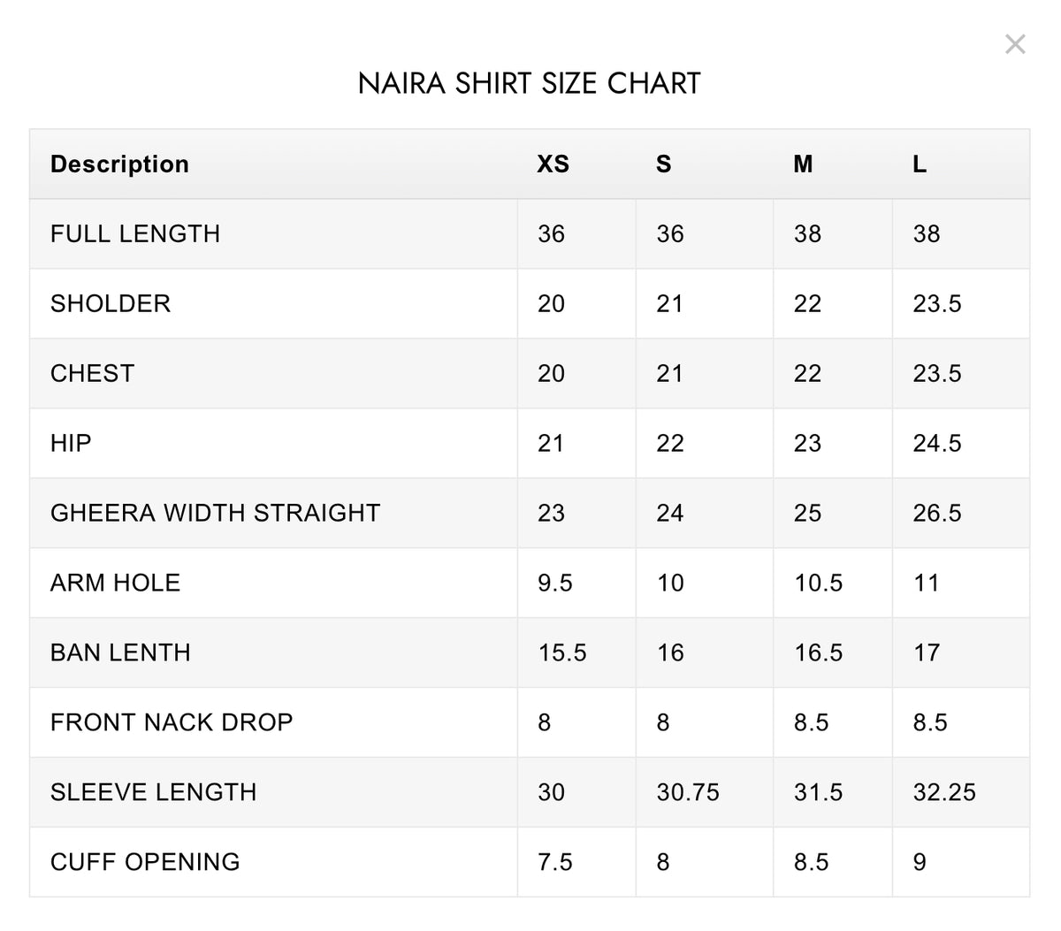Image resolution: width=1061 pixels, height=931 pixels.
Task: Click the 26.5 gheera width value
Action: click(937, 513)
